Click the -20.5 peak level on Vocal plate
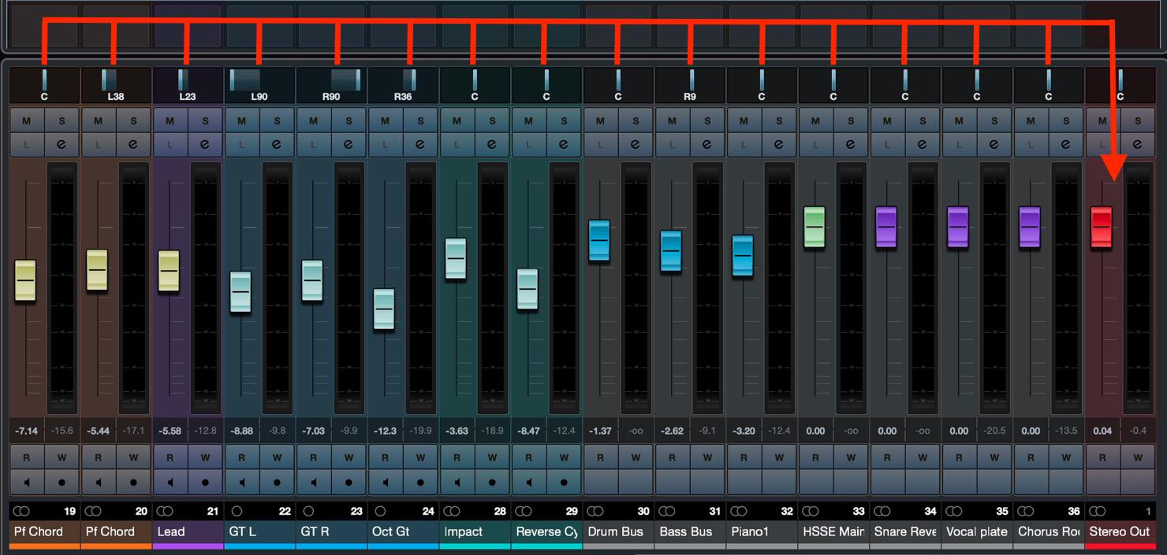 click(x=994, y=431)
